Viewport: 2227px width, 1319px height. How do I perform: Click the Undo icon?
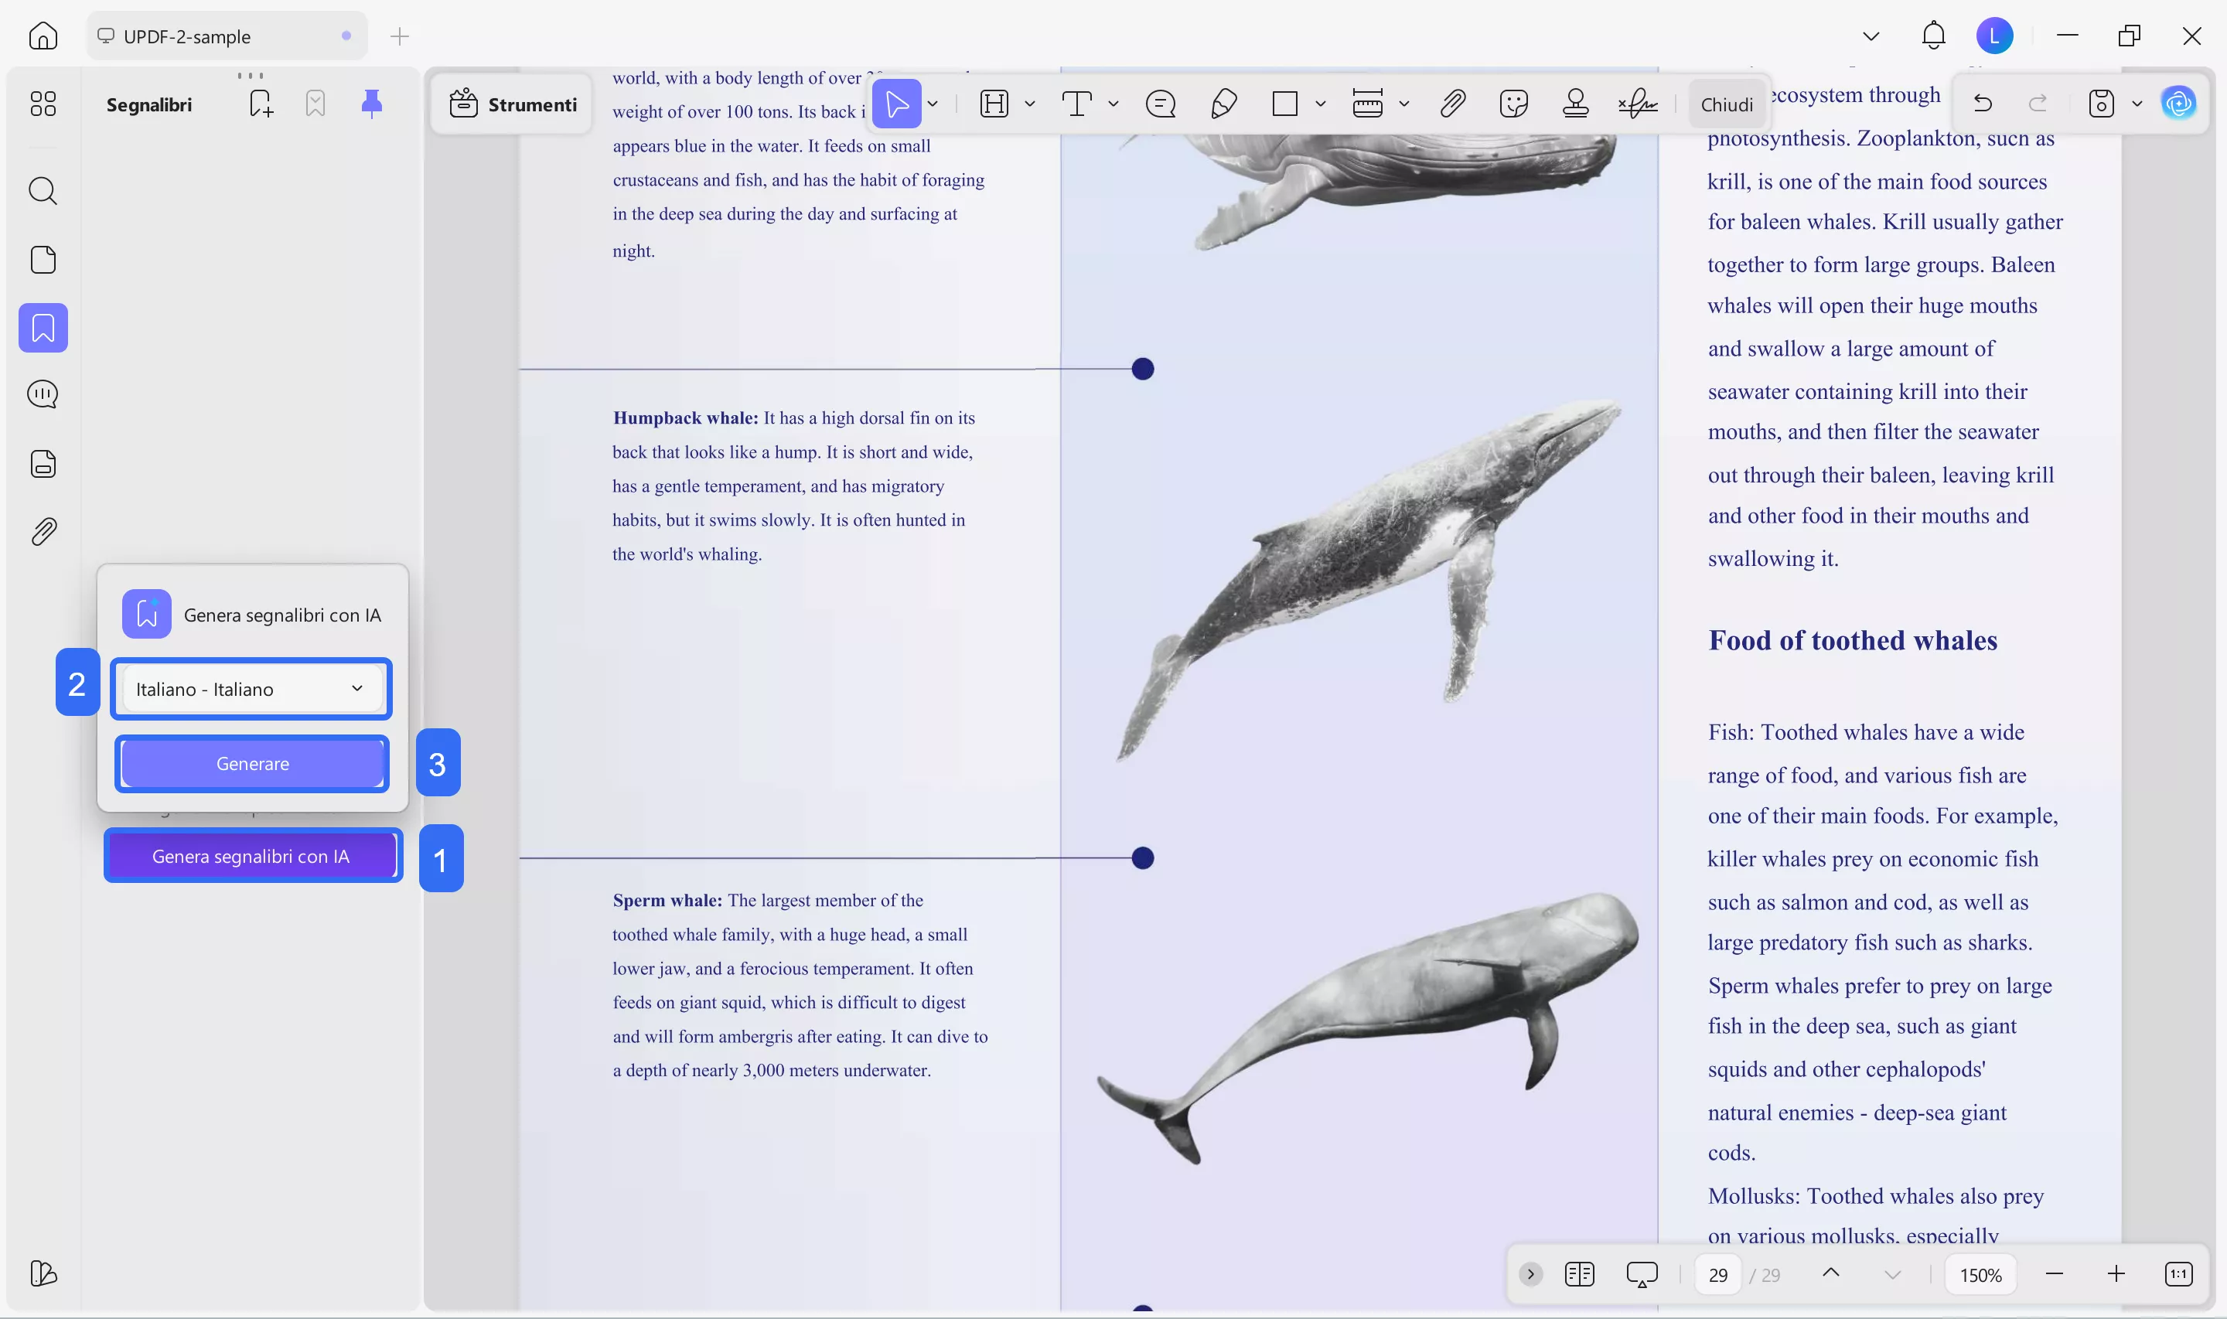[1983, 103]
